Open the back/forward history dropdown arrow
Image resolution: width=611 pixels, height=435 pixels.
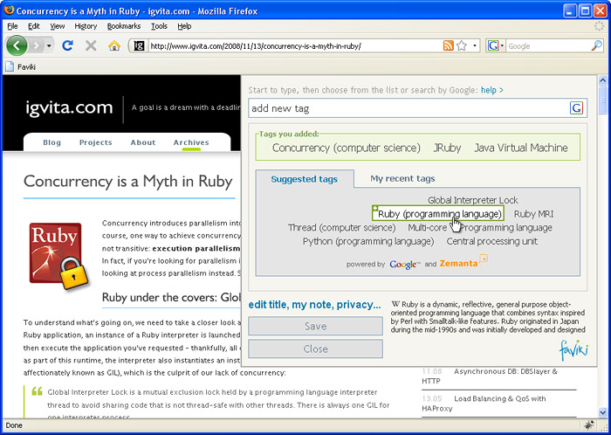[x=49, y=45]
